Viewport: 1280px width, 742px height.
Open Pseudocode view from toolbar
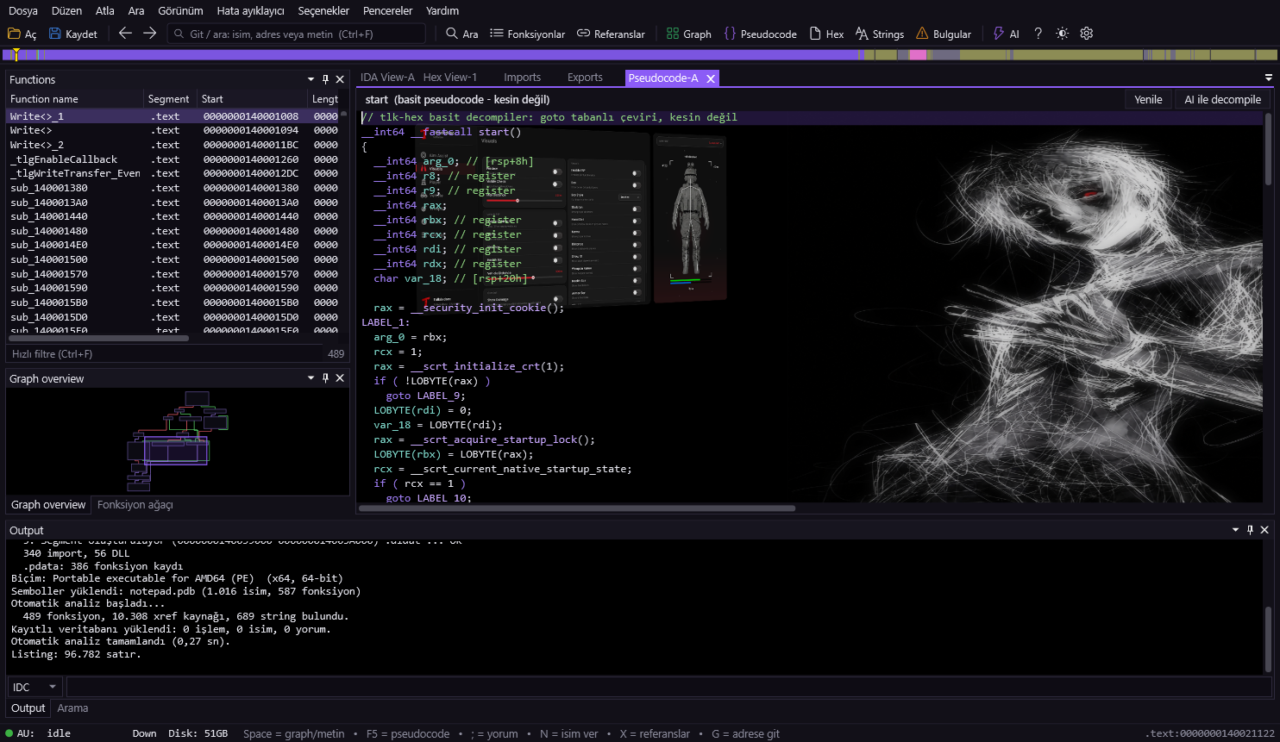pyautogui.click(x=761, y=34)
